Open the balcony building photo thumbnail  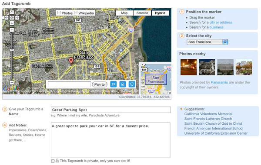point(207,67)
